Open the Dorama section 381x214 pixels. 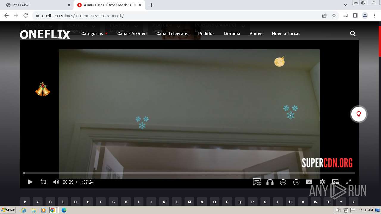(x=232, y=34)
